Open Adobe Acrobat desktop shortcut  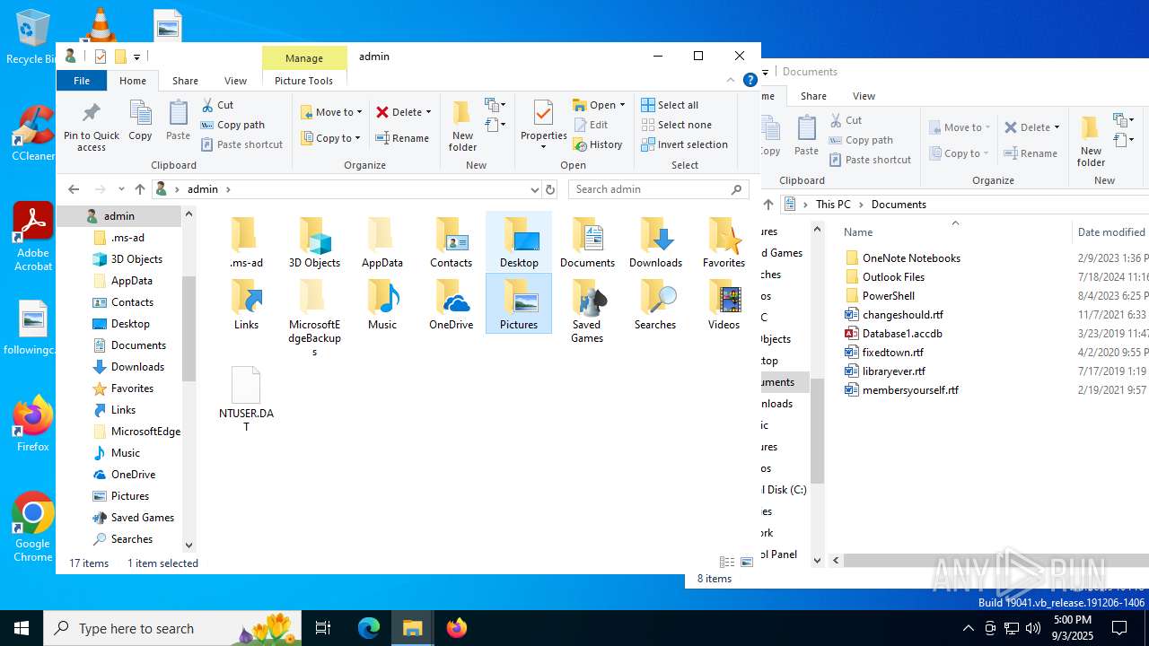click(x=33, y=236)
